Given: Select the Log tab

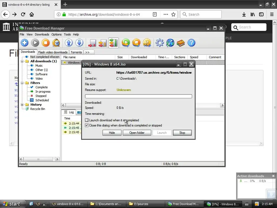Looking at the screenshot, I should click(69, 112).
